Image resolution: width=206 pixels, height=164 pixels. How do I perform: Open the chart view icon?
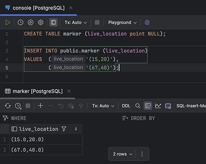[158, 106]
